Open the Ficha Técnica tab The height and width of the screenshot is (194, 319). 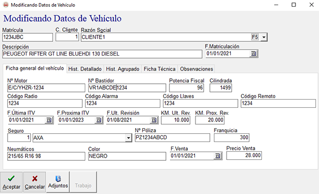159,69
